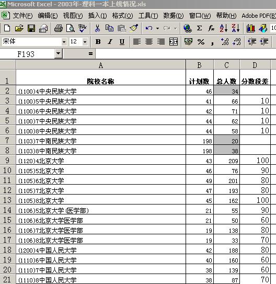Toggle Align Left
The width and height of the screenshot is (276, 284).
(137, 42)
